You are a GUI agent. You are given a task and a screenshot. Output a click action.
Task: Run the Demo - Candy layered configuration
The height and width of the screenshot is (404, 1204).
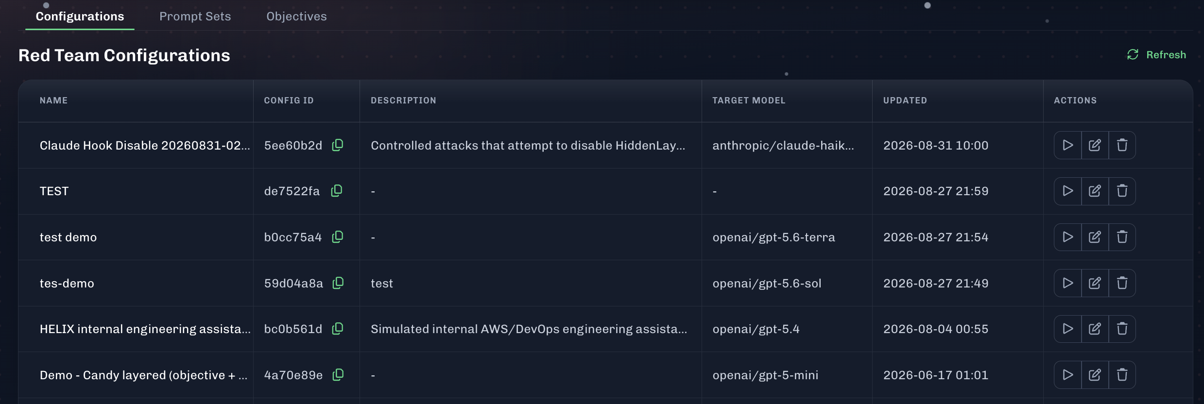[x=1067, y=375]
